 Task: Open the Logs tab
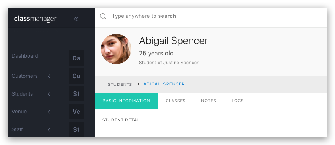[x=238, y=101]
